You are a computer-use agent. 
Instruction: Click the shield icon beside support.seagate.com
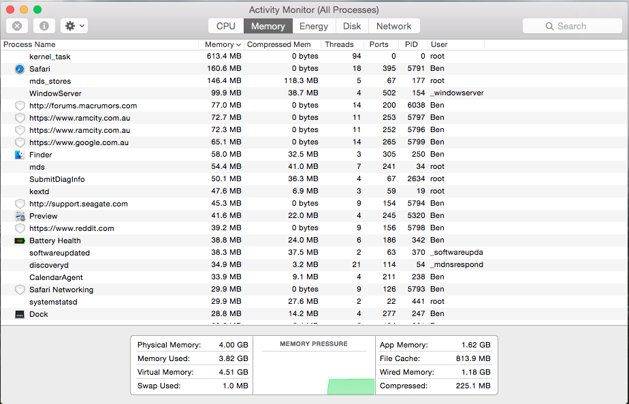20,204
